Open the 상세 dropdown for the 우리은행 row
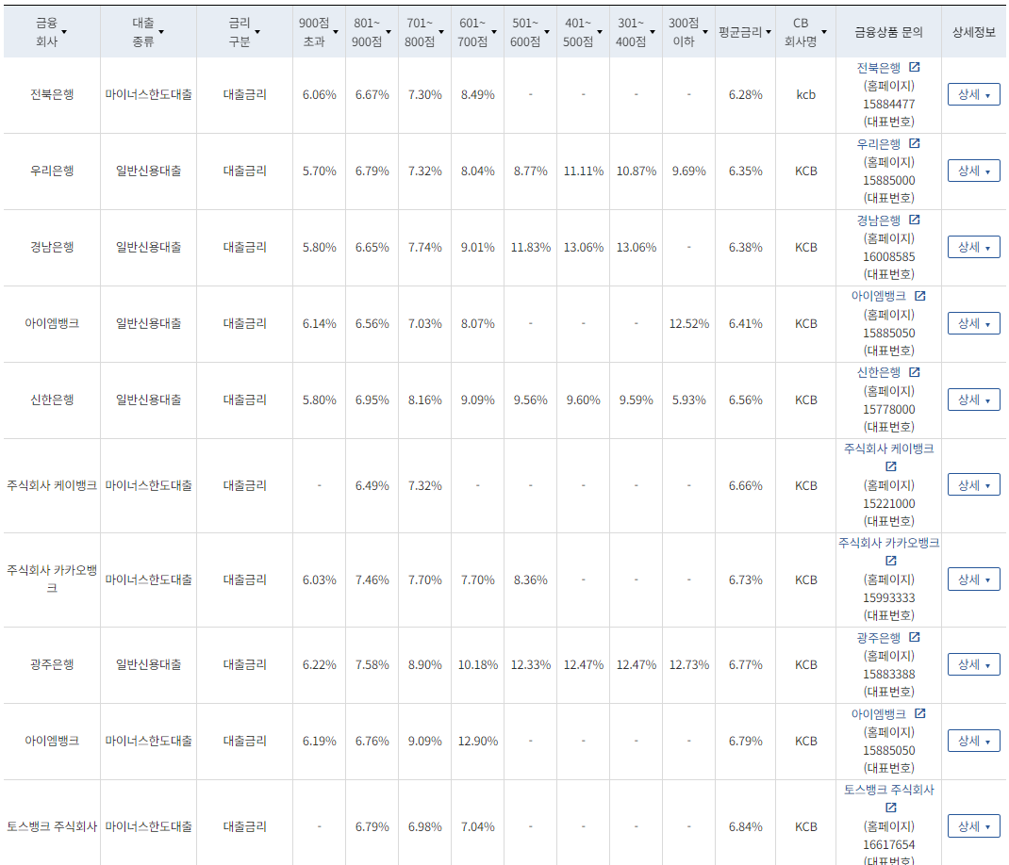This screenshot has height=865, width=1009. point(972,171)
